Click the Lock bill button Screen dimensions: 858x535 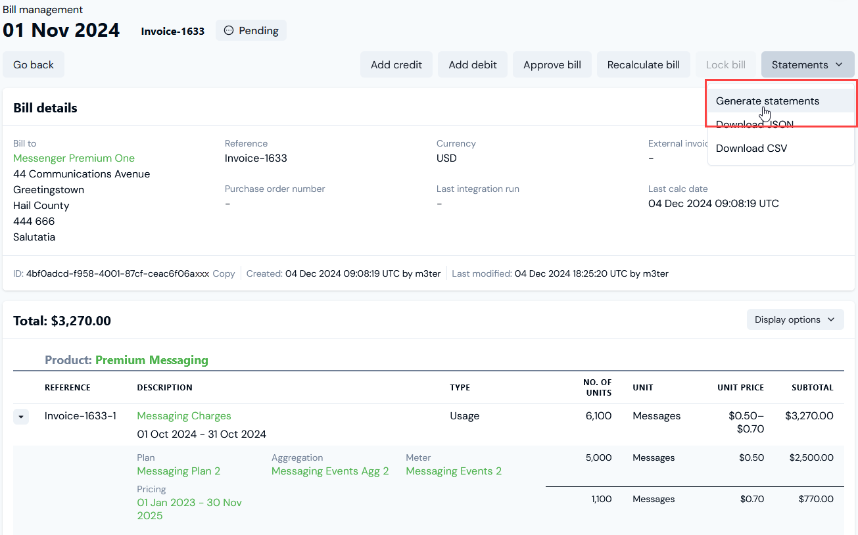725,64
